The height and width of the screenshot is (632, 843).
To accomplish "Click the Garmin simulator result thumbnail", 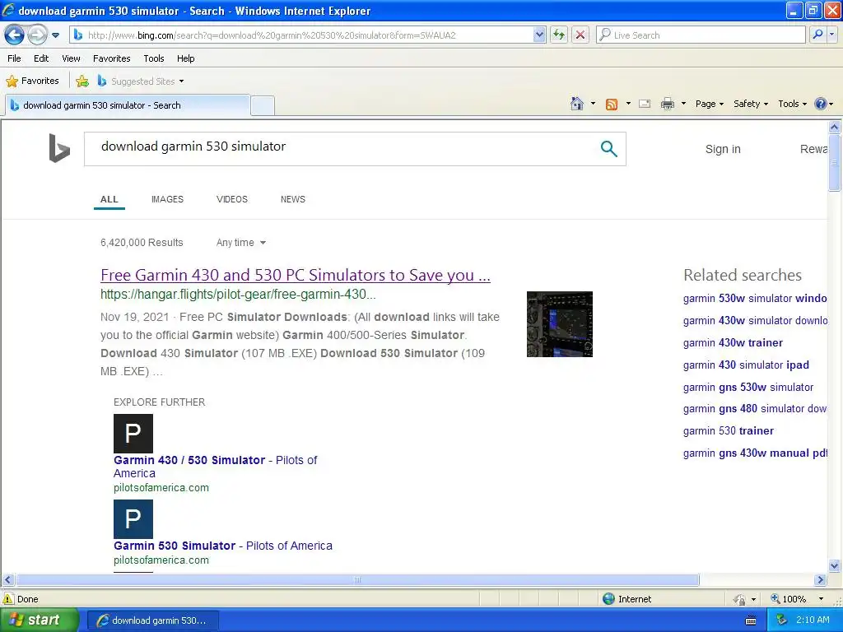I will coord(560,324).
